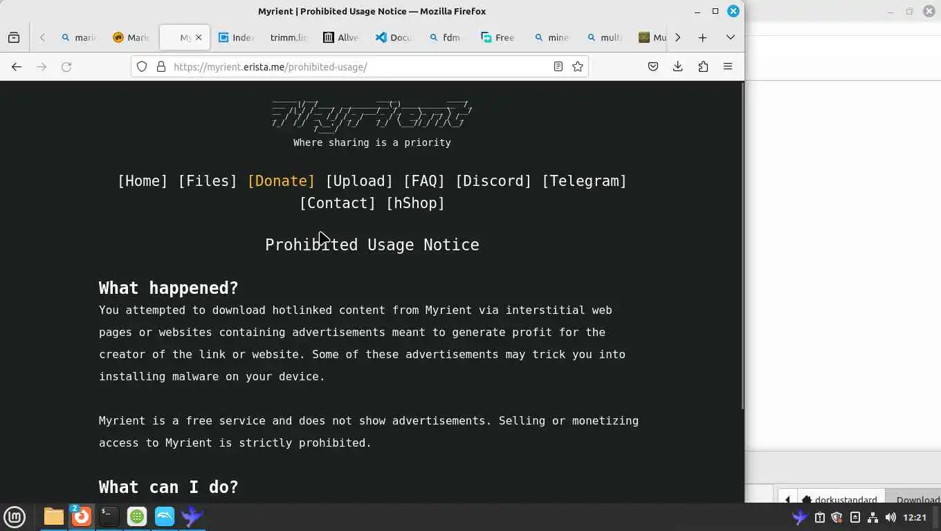Switch to the 'Index' tab
This screenshot has width=941, height=531.
(236, 37)
